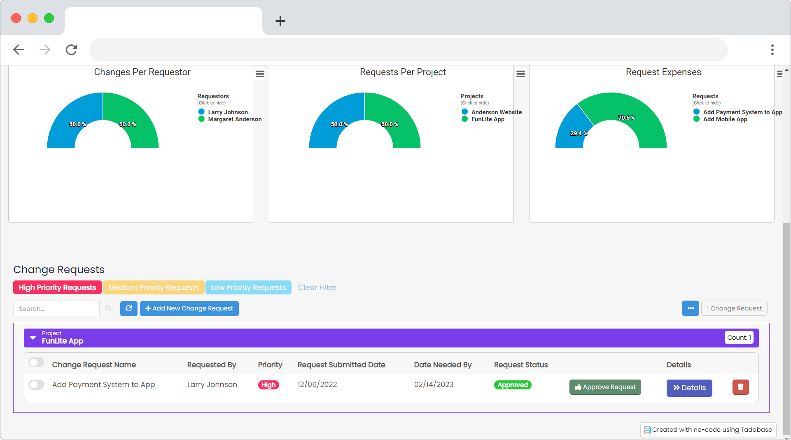Click the Tadabase logo badge
This screenshot has height=440, width=791.
coord(647,430)
